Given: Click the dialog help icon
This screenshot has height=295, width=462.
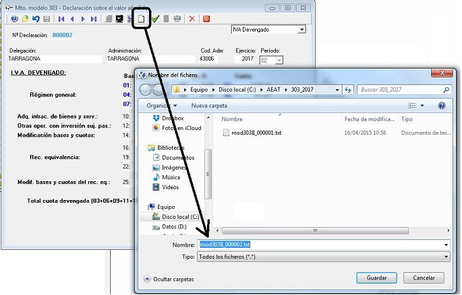Looking at the screenshot, I should coord(442,106).
